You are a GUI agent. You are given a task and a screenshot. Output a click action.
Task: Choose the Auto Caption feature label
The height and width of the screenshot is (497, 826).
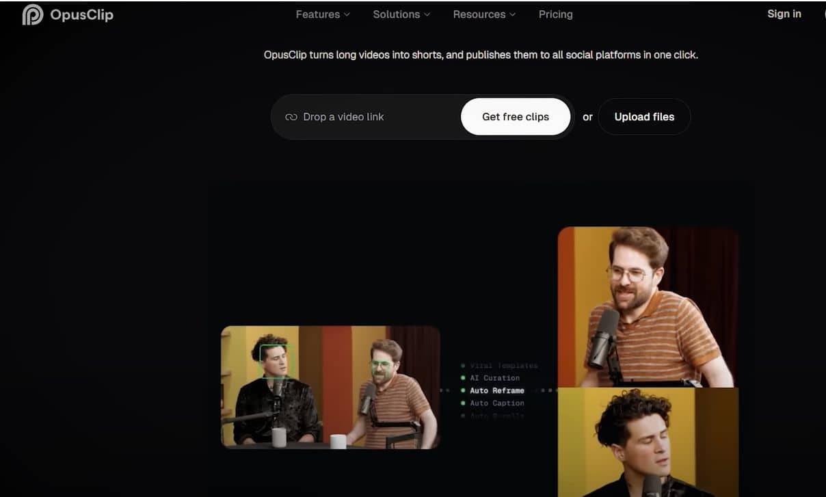tap(497, 403)
